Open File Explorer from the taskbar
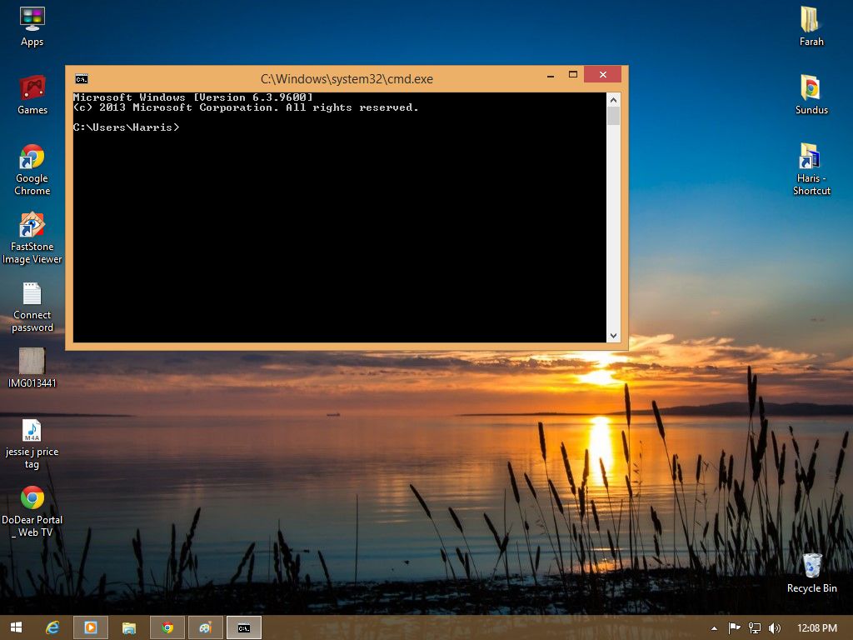The width and height of the screenshot is (853, 640). 129,627
